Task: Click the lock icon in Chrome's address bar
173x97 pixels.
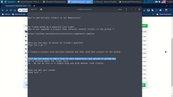Action: 20,10
